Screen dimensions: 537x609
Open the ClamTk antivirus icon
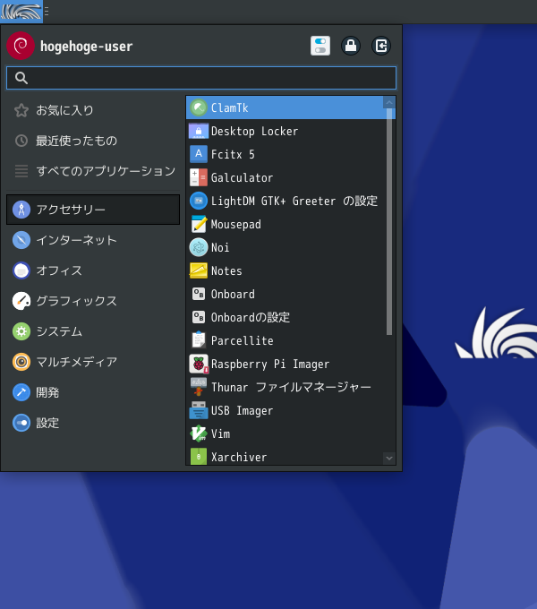pyautogui.click(x=199, y=108)
